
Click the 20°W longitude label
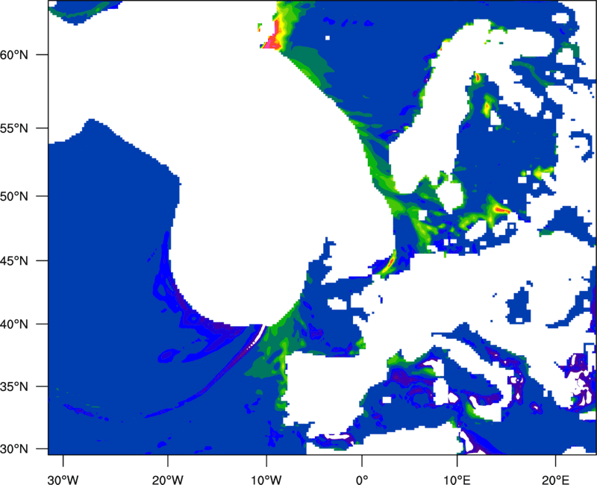[168, 480]
